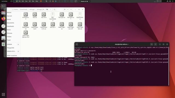Show Applications grid at dock bottom
Screen dimensions: 175x98
[3, 94]
